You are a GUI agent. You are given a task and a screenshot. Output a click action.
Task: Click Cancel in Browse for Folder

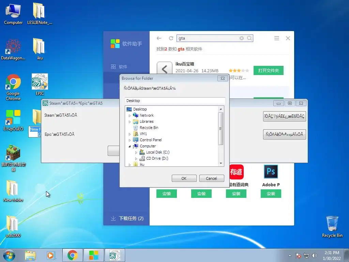[211, 178]
